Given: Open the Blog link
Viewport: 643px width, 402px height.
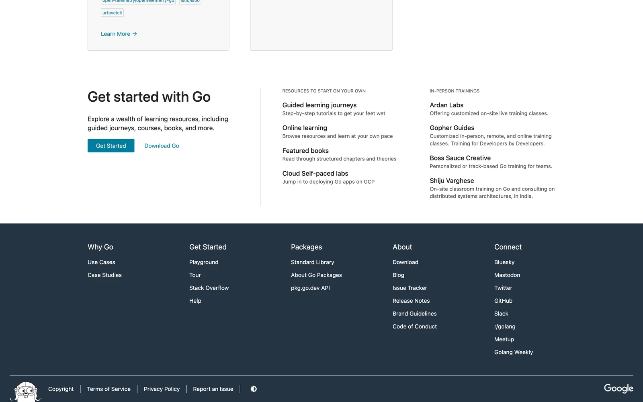Looking at the screenshot, I should click(398, 275).
